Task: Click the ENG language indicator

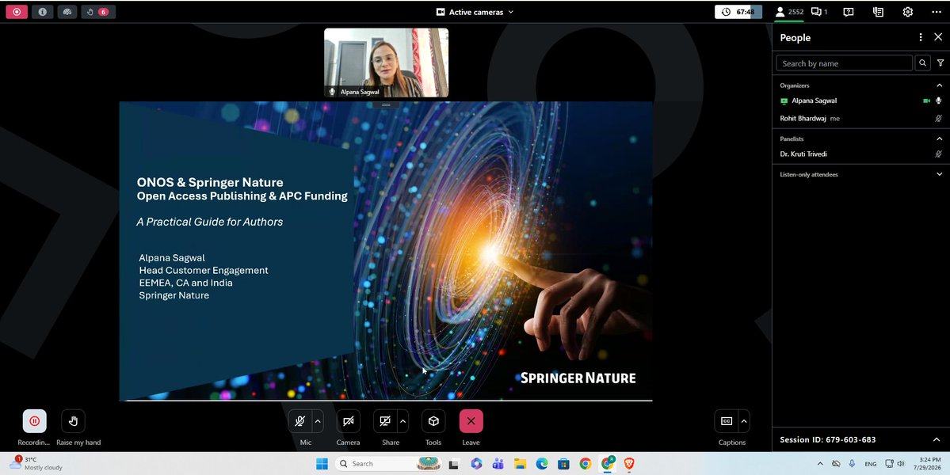Action: click(871, 464)
